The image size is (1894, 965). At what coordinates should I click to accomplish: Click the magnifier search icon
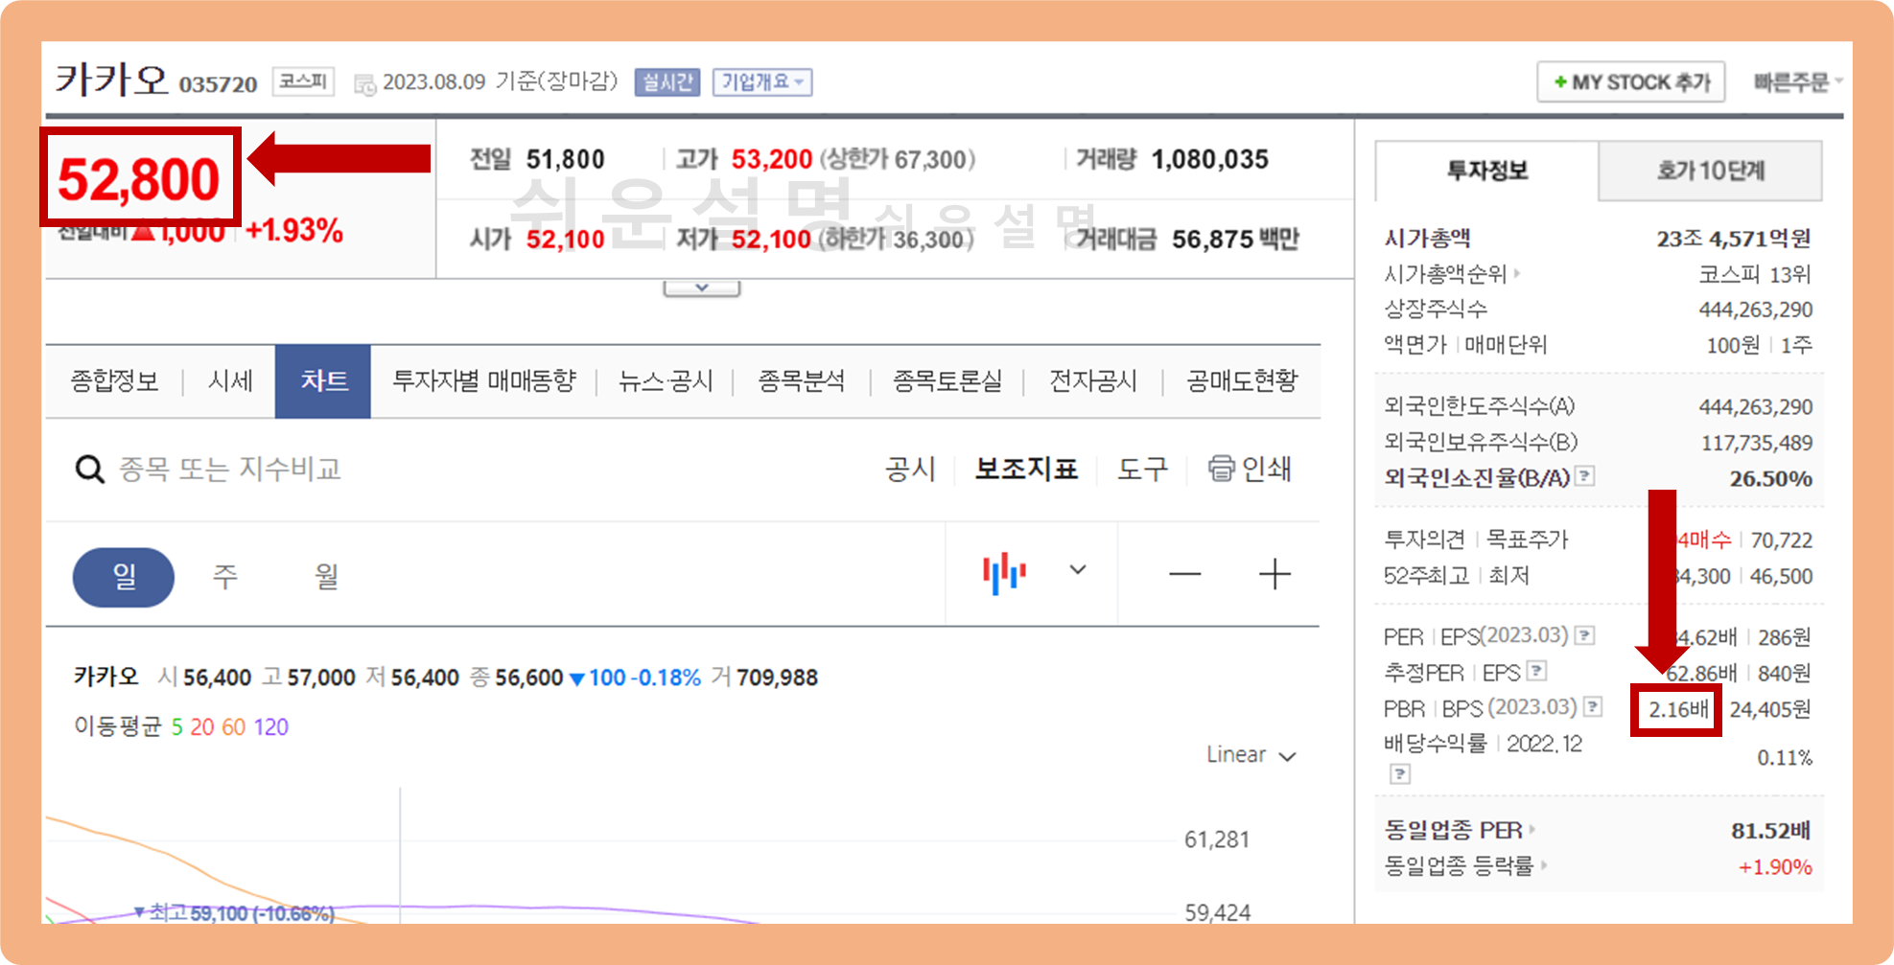coord(90,470)
